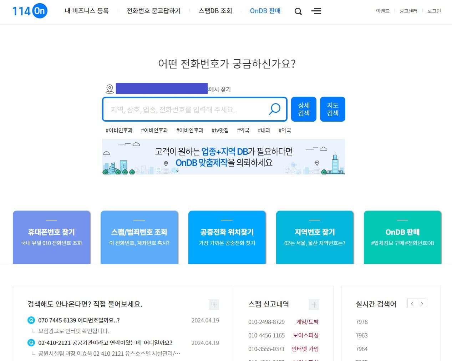Screen dimensions: 452x361
Task: Click the 보이스피싱 spam report link
Action: click(305, 335)
